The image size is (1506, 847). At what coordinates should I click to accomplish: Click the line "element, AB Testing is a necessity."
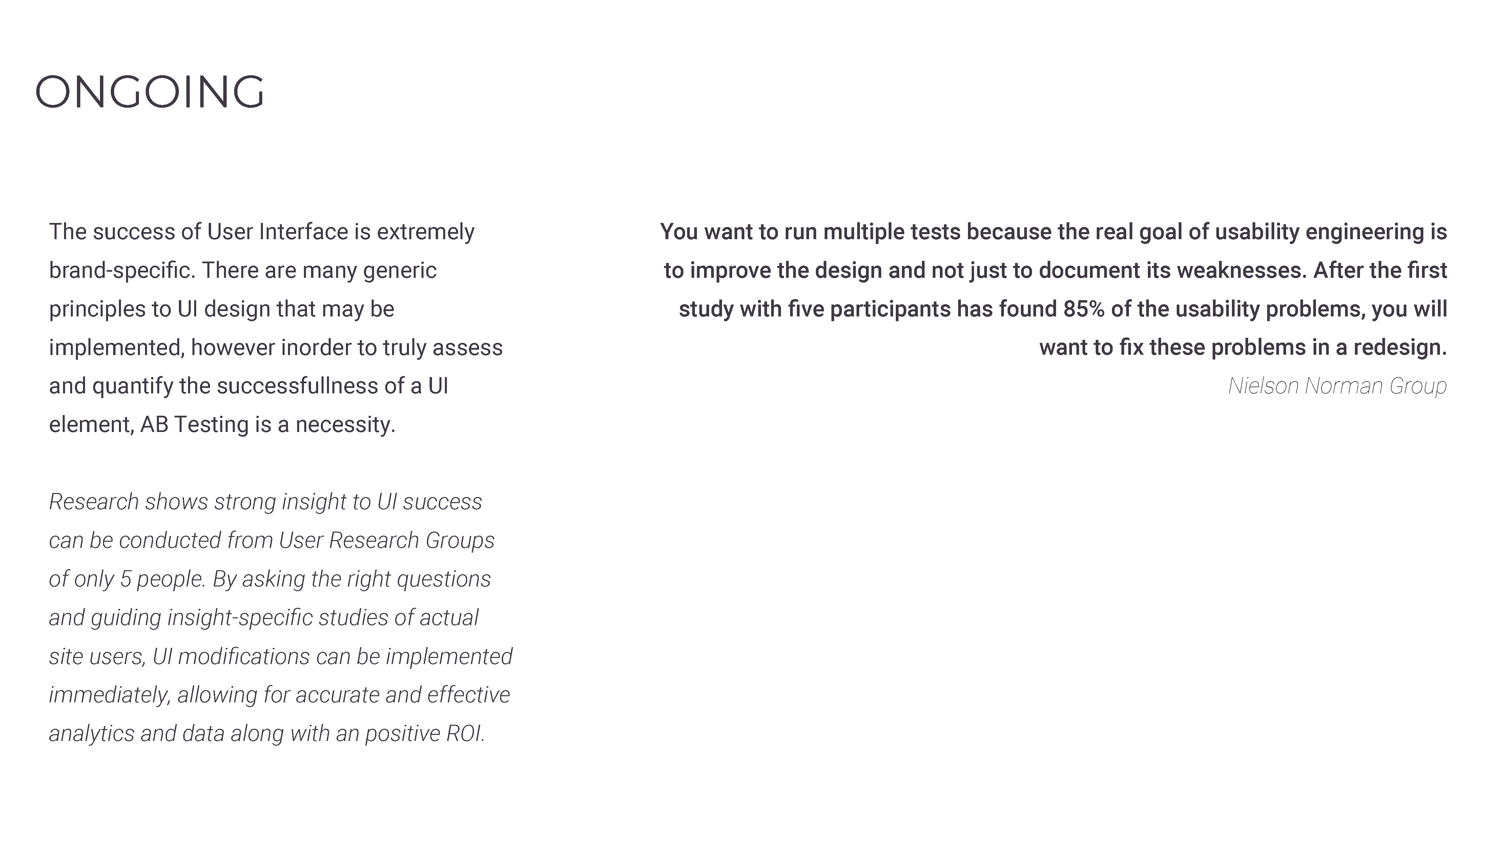pos(222,425)
